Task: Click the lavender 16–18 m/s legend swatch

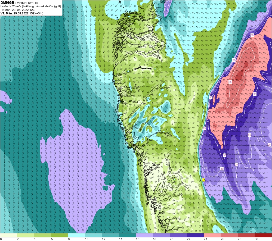Action: coord(144,235)
